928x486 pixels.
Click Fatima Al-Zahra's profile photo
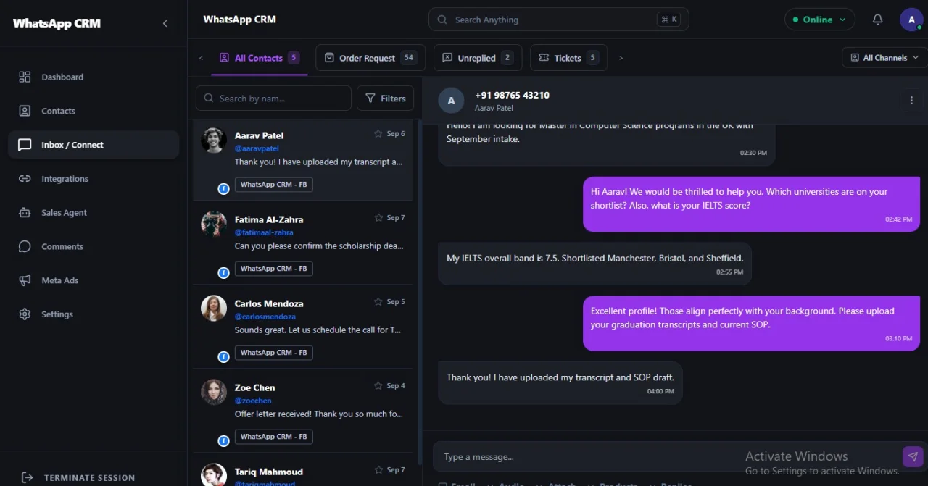pos(214,225)
